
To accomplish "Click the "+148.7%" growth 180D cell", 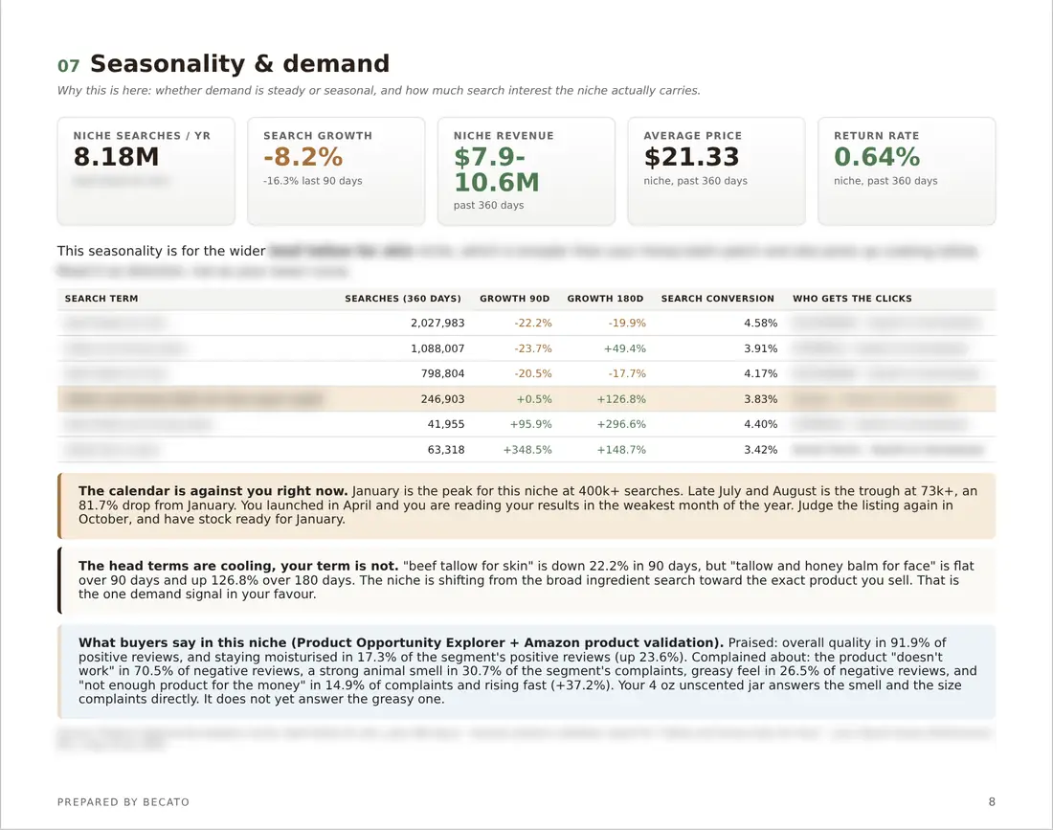I will coord(621,450).
